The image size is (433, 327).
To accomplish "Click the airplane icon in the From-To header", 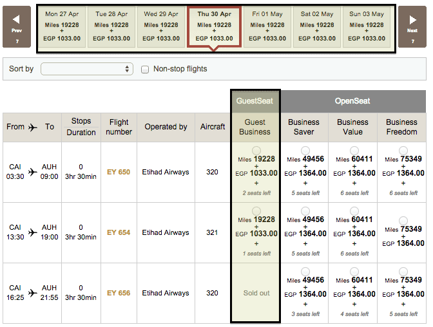I will coord(33,127).
